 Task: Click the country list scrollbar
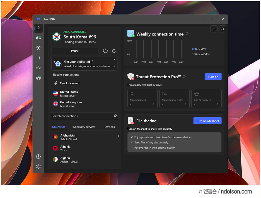119,136
